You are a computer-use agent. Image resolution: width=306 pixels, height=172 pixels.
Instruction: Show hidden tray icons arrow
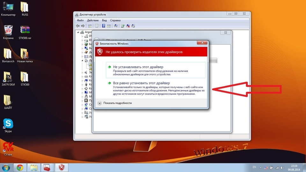pyautogui.click(x=260, y=168)
